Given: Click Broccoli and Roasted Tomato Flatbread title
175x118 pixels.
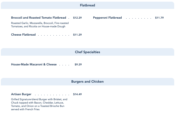Looking at the screenshot, I should (x=39, y=18).
